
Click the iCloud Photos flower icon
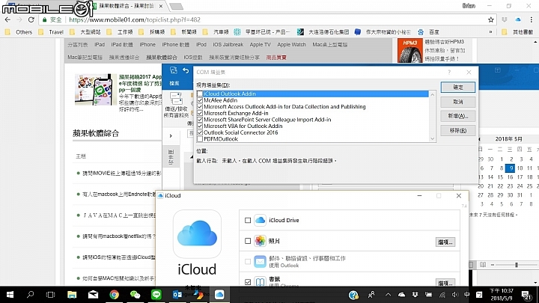tap(261, 241)
